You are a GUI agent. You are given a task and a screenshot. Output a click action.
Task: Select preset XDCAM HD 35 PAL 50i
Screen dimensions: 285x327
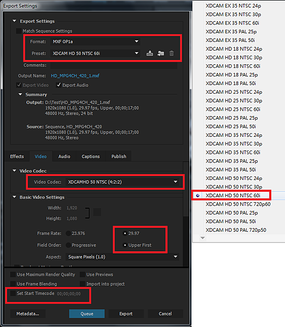(231, 169)
